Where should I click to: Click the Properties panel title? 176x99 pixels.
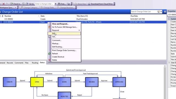171,11
